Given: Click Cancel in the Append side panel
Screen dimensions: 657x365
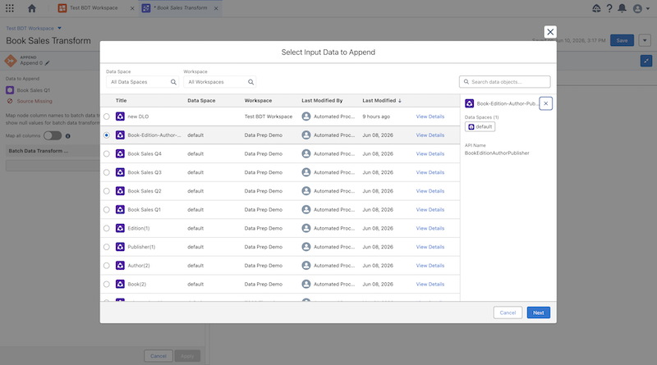Looking at the screenshot, I should click(x=159, y=356).
